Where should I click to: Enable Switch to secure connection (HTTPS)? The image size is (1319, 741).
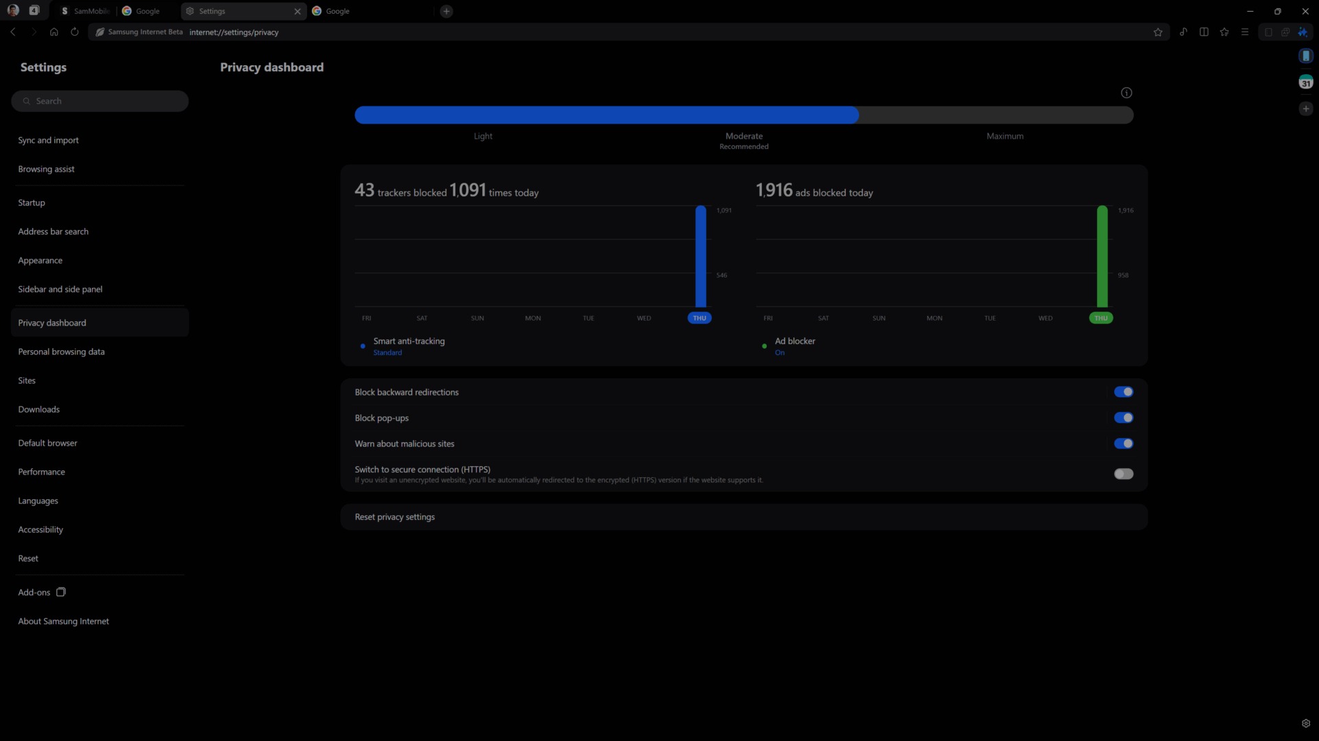(x=1124, y=473)
